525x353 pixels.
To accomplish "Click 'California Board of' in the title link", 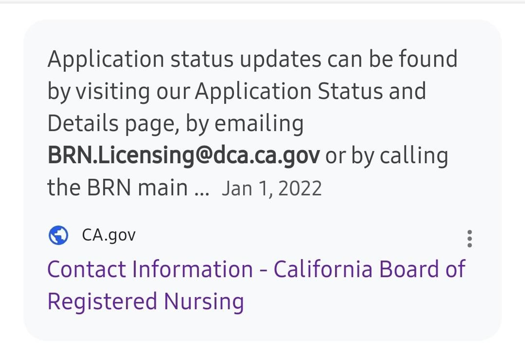I will tap(369, 269).
